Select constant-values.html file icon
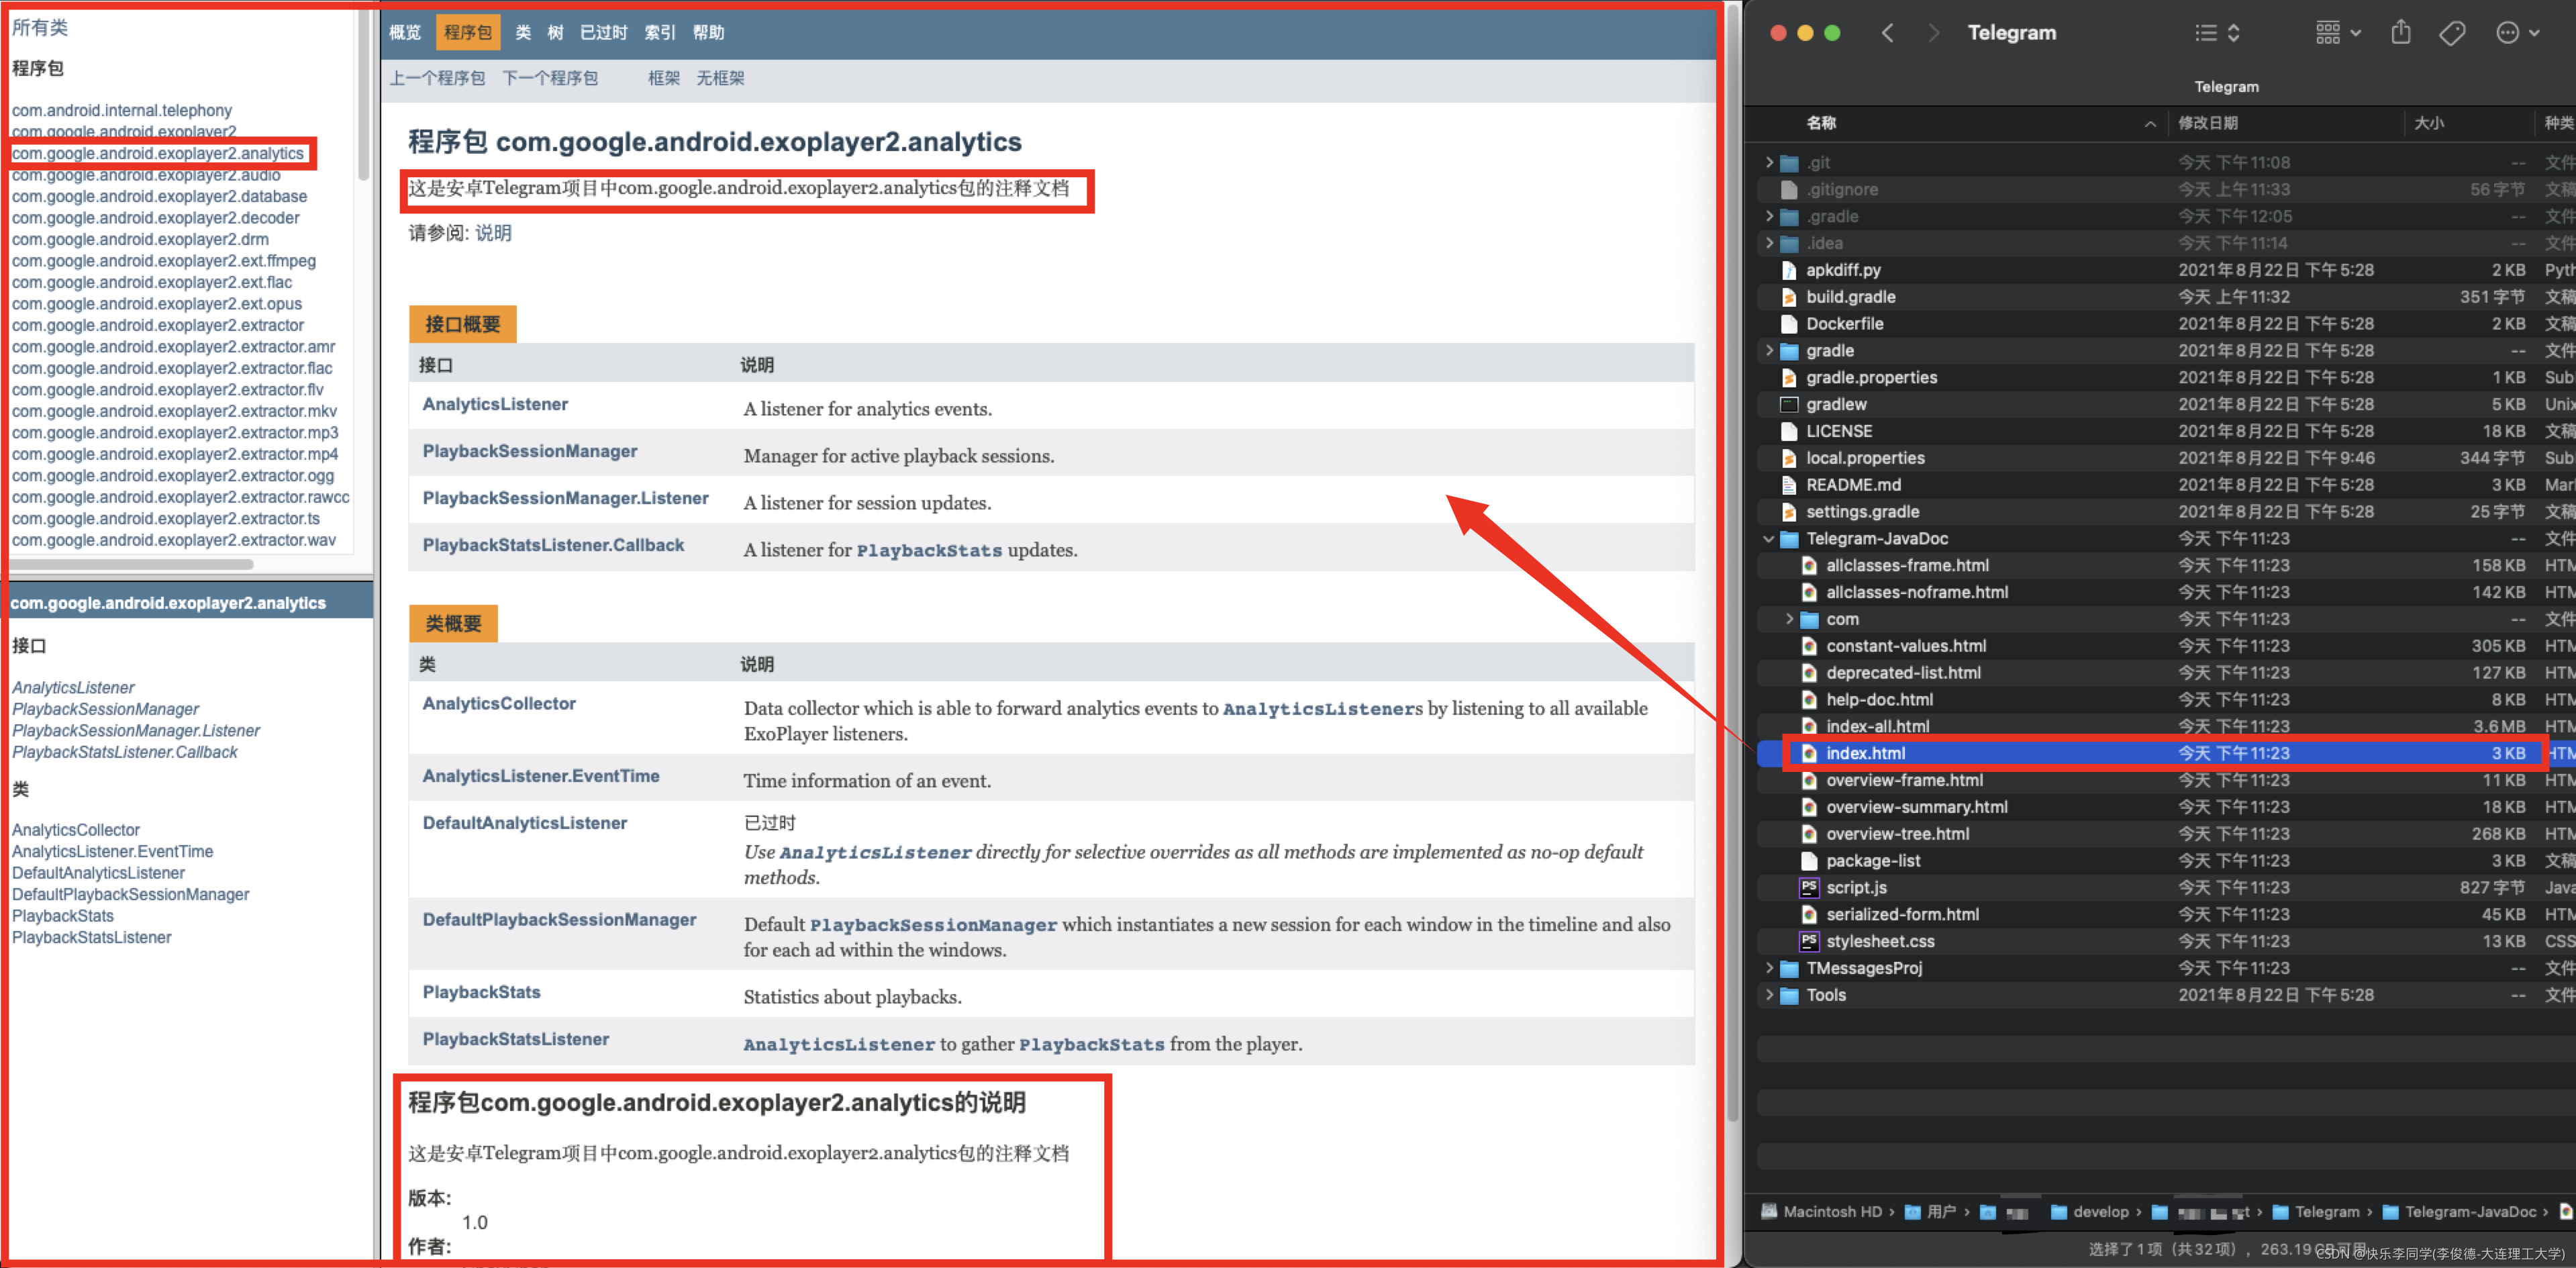 pyautogui.click(x=1809, y=646)
